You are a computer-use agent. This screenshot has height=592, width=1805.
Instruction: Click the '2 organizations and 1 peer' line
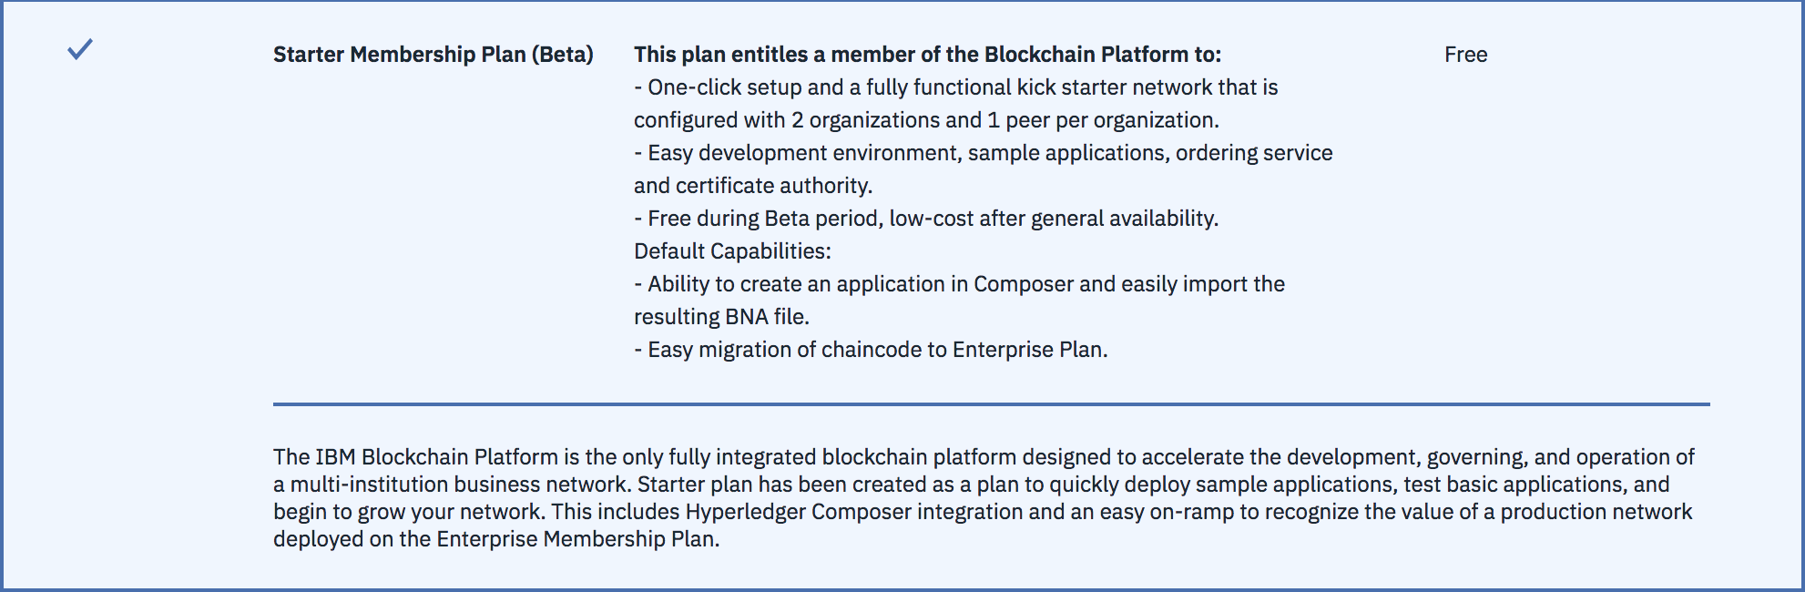click(x=926, y=120)
